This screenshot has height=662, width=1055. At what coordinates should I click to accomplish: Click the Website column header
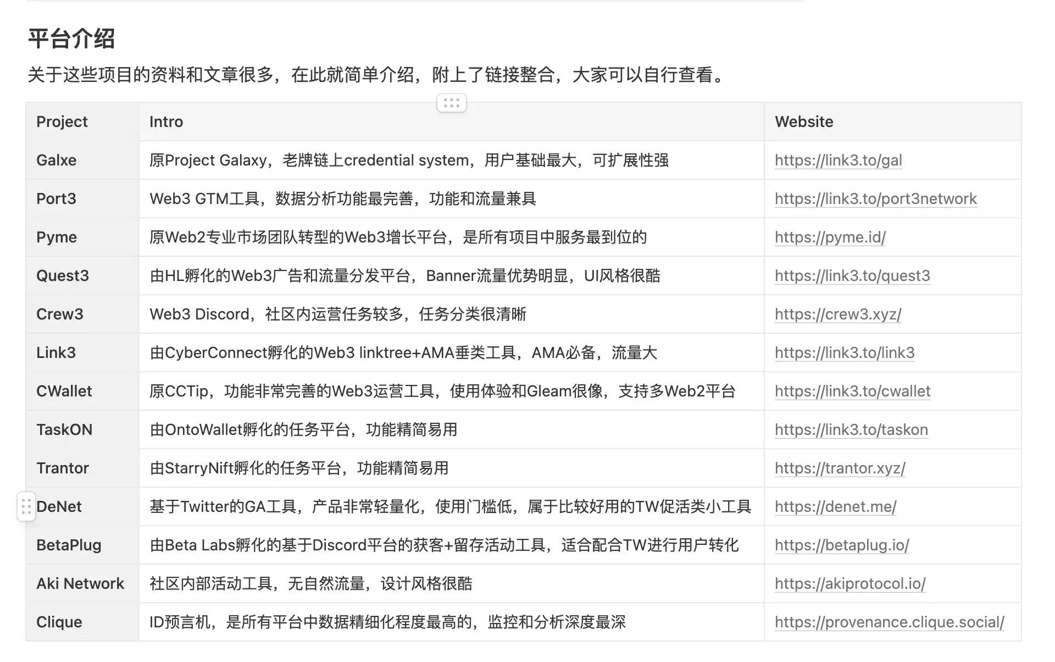[804, 122]
